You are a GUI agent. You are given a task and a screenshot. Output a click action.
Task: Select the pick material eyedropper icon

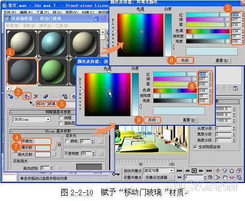click(x=32, y=103)
